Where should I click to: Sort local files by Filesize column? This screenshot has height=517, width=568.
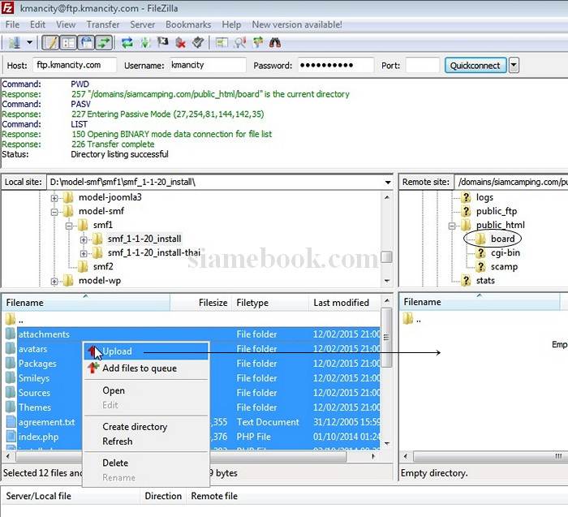coord(200,303)
